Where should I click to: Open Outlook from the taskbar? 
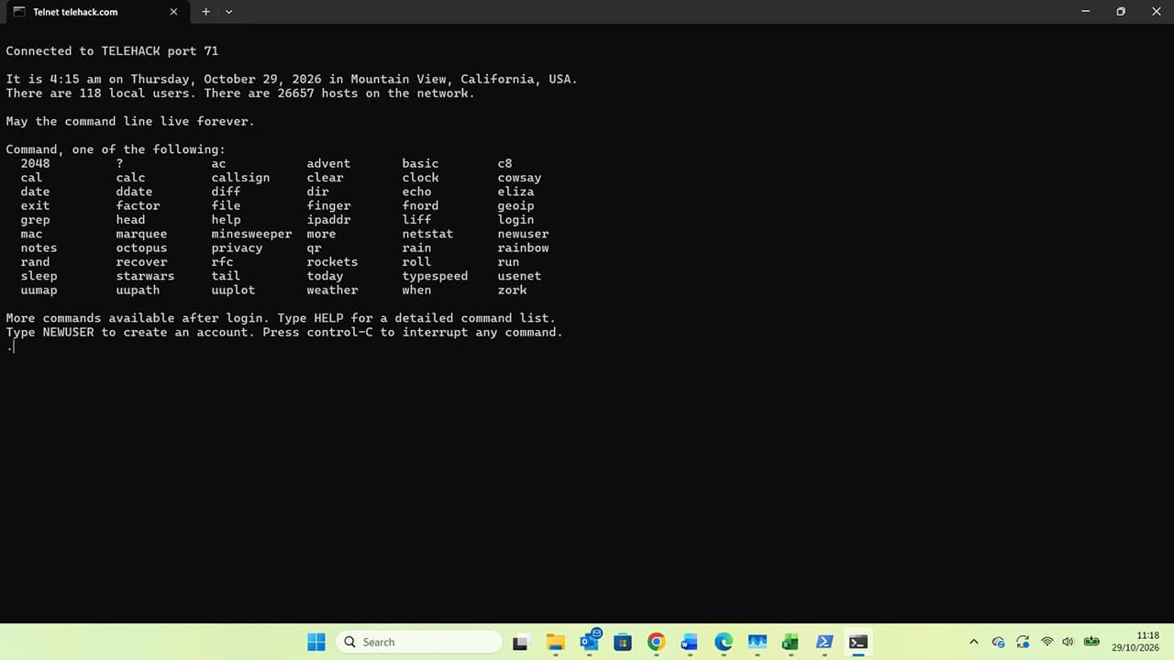(x=589, y=641)
